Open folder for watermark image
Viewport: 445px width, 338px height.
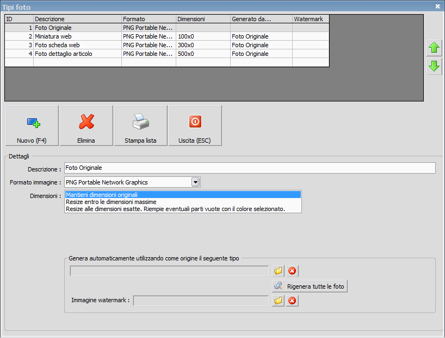[x=279, y=301]
